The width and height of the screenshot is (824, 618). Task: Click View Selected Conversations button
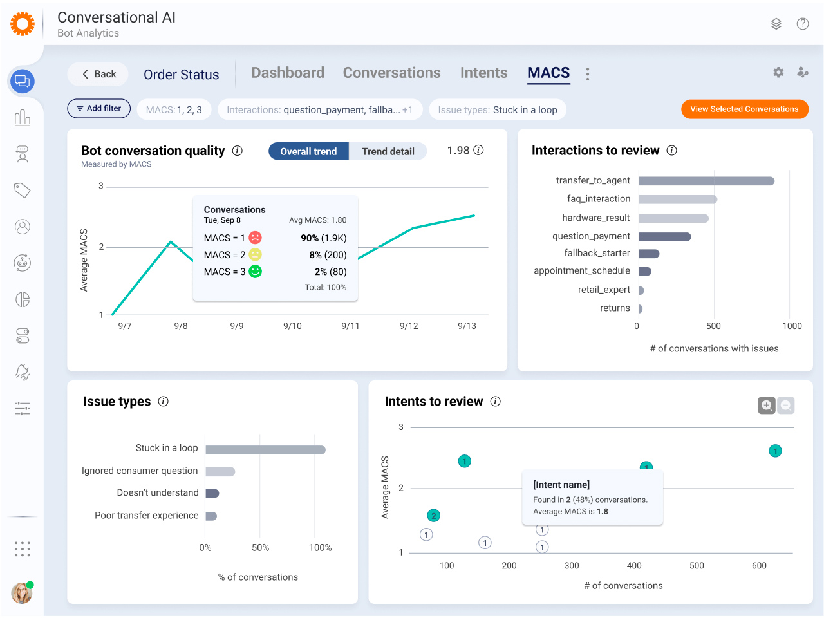[x=744, y=109]
